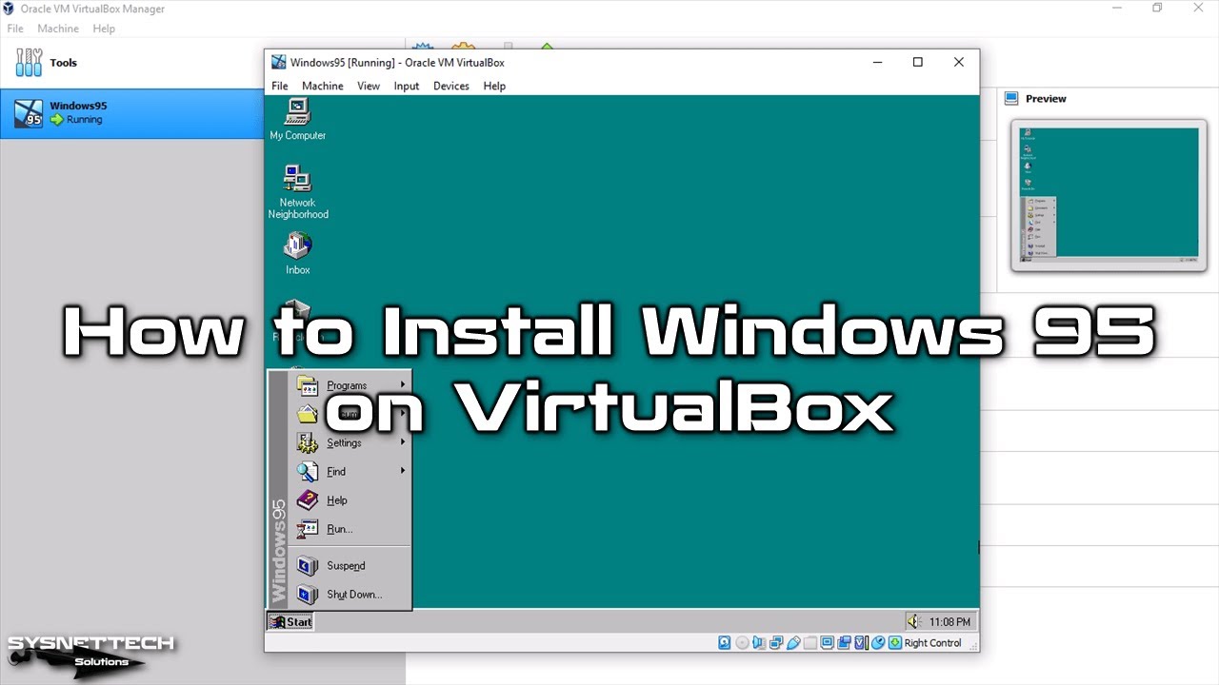Open Help menu in VirtualBox Manager

(x=104, y=29)
